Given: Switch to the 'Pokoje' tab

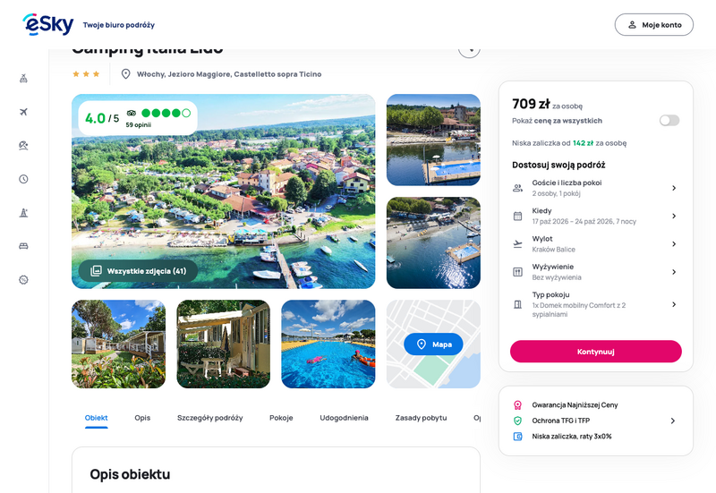Looking at the screenshot, I should click(x=281, y=418).
